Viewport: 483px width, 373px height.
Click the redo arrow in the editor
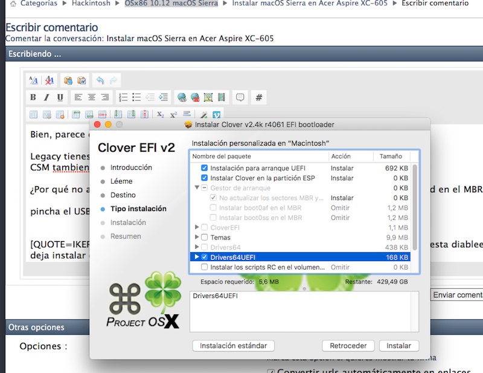click(114, 80)
